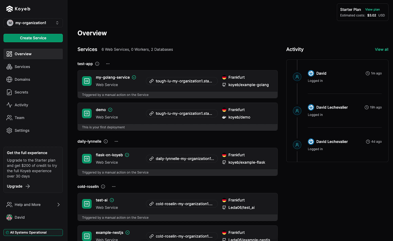Click the my-golang-service web service icon
The image size is (393, 241).
(x=87, y=81)
